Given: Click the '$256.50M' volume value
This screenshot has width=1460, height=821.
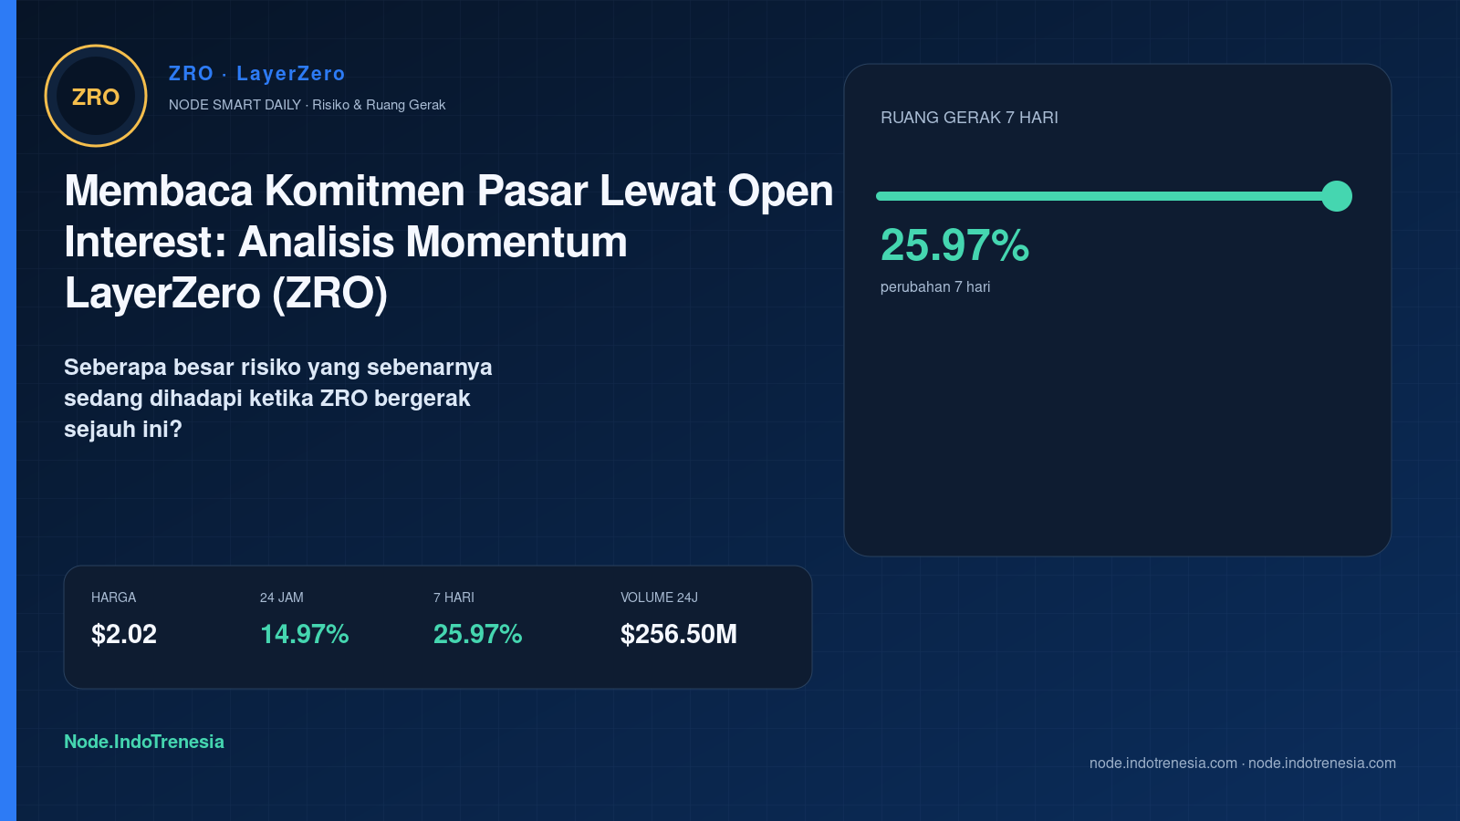Looking at the screenshot, I should point(679,634).
